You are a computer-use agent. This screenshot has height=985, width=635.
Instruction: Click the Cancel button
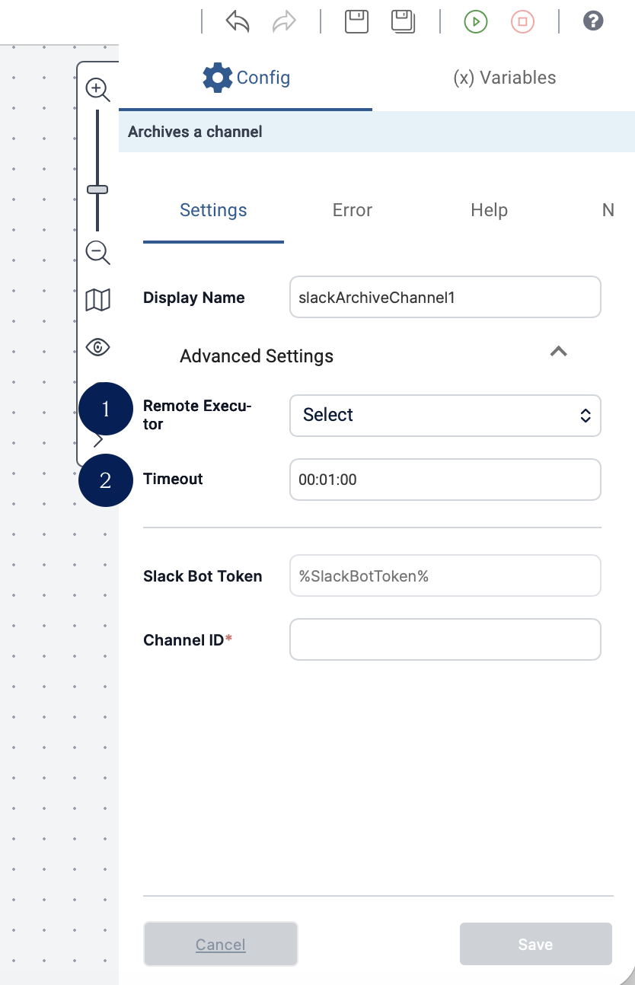[220, 944]
